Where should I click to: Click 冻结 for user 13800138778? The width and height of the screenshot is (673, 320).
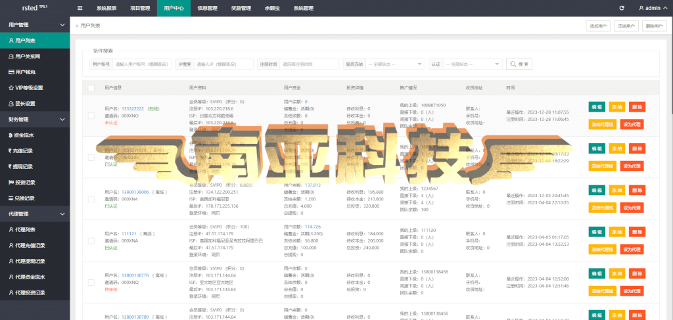click(616, 273)
